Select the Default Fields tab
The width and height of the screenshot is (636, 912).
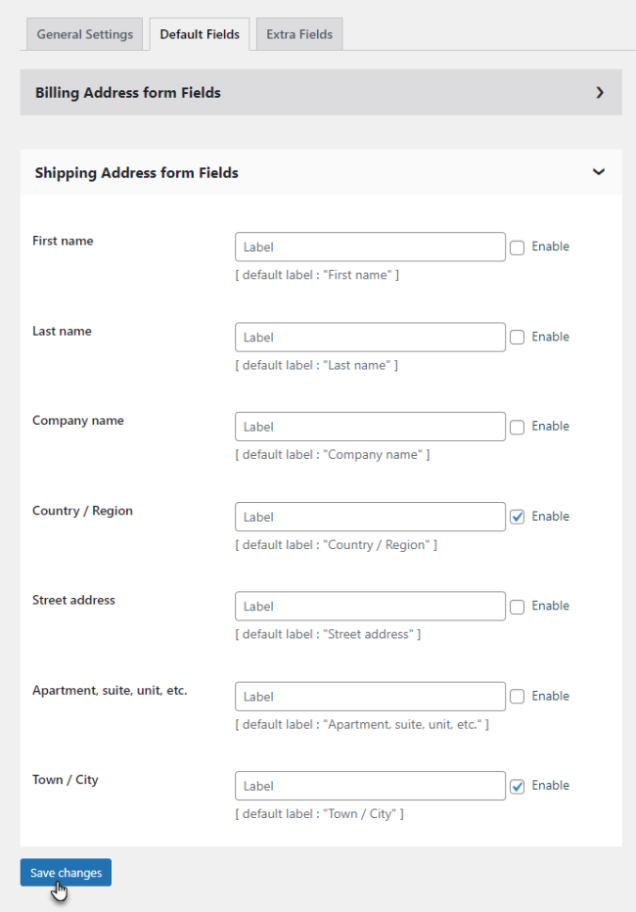[200, 34]
